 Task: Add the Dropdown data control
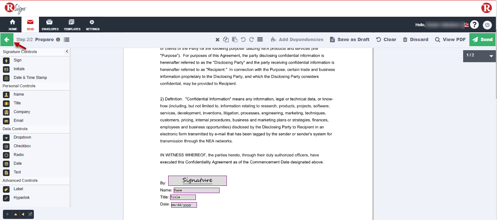click(22, 137)
